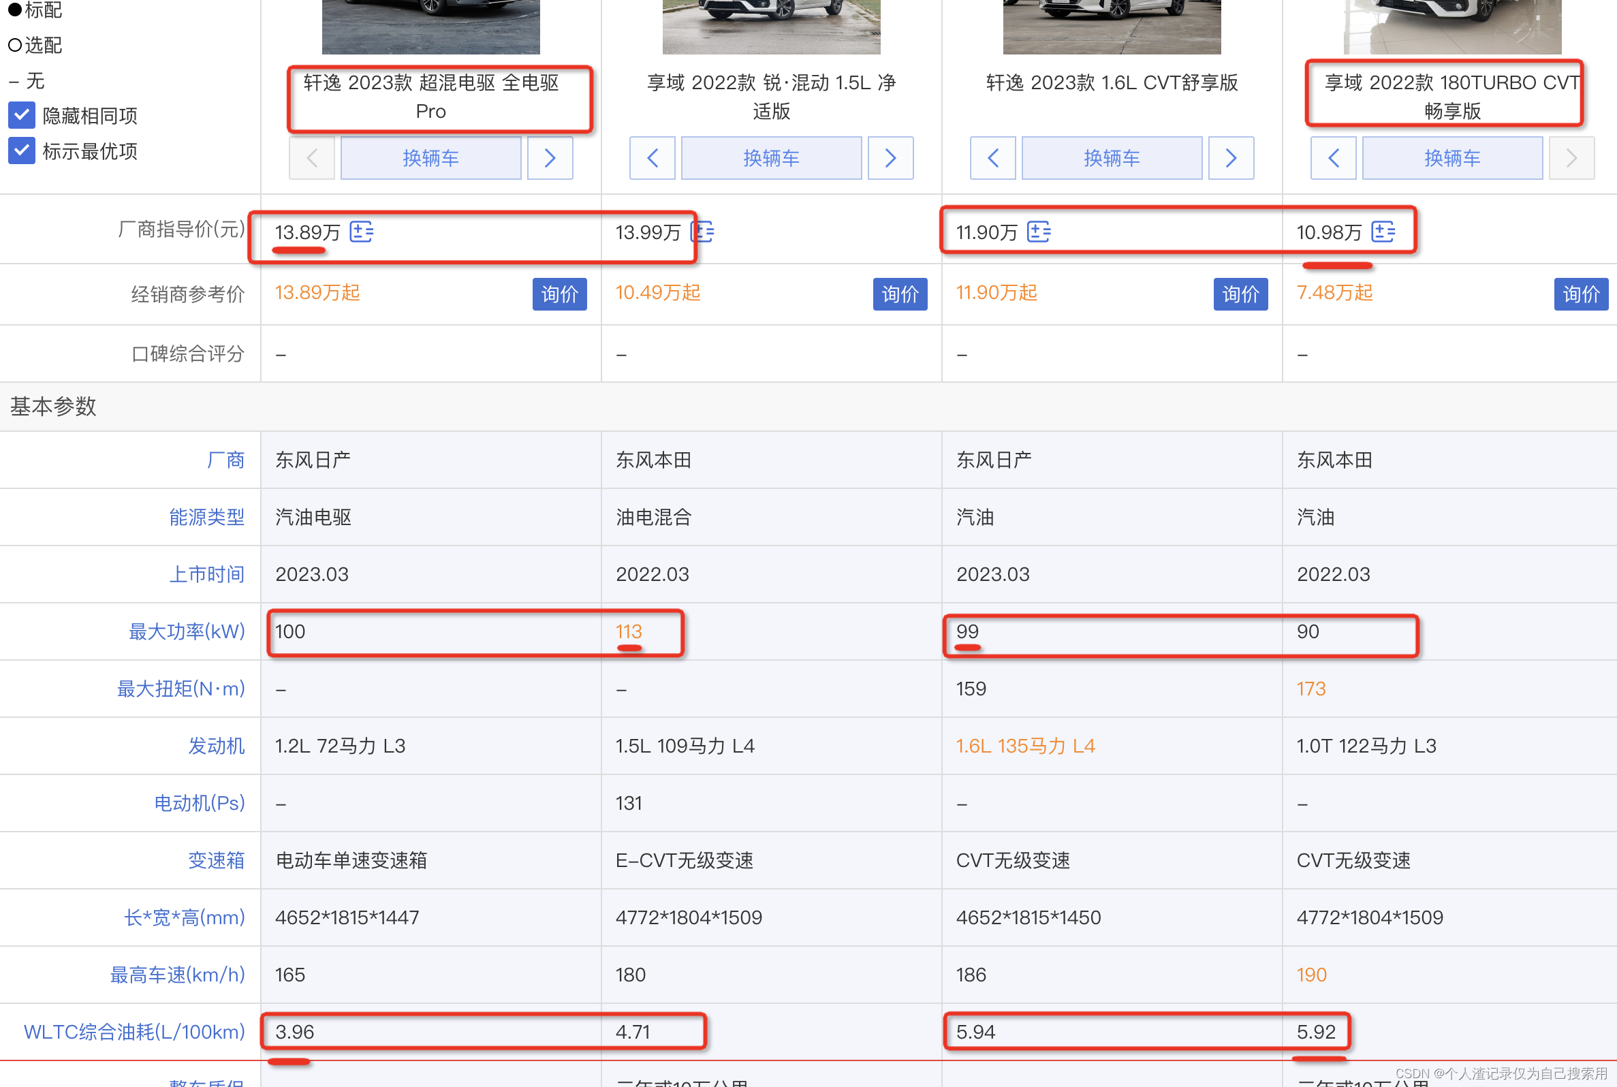Click next arrow for the second car column
The width and height of the screenshot is (1617, 1087).
[890, 158]
